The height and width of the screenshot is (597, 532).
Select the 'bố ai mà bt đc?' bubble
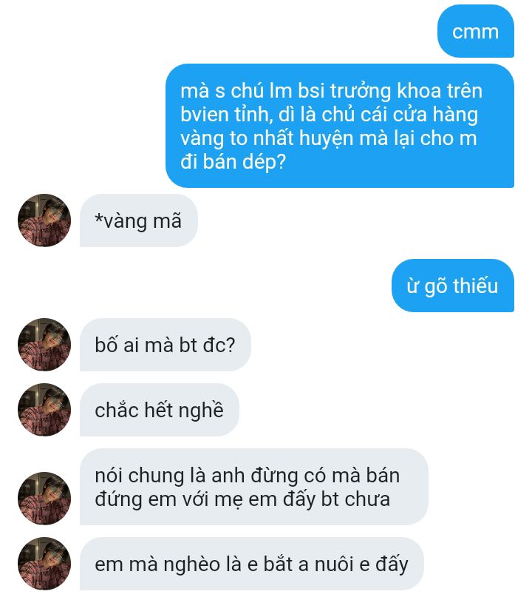[x=165, y=345]
